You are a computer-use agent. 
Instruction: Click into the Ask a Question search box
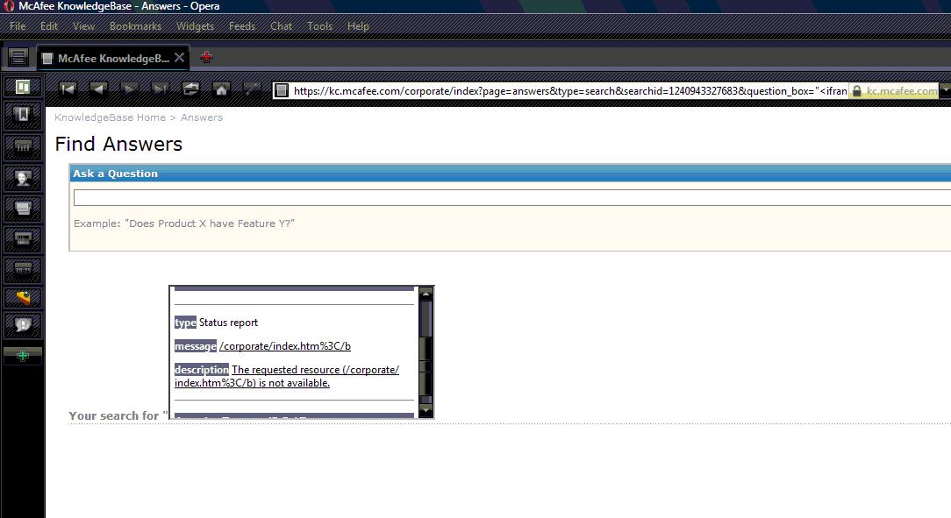click(511, 197)
